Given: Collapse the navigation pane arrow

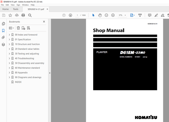Looking at the screenshot, I should (50, 73).
